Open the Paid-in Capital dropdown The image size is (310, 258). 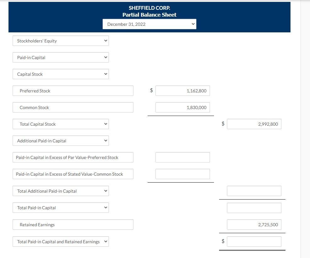pyautogui.click(x=60, y=57)
